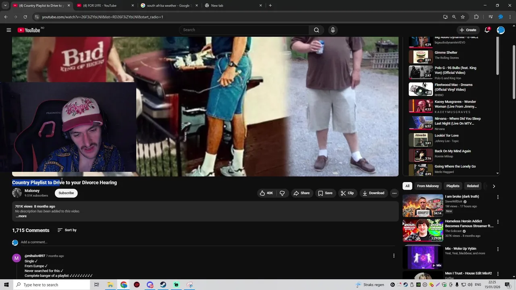Go to YouTube home via logo
Screen dimensions: 516x290
[x=29, y=30]
